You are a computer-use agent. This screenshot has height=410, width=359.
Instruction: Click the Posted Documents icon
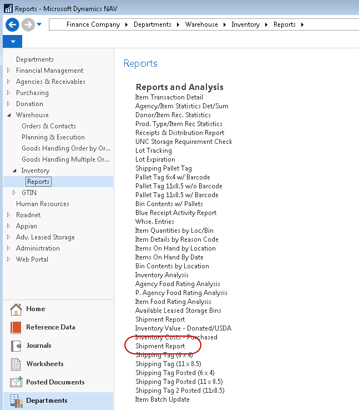point(16,383)
